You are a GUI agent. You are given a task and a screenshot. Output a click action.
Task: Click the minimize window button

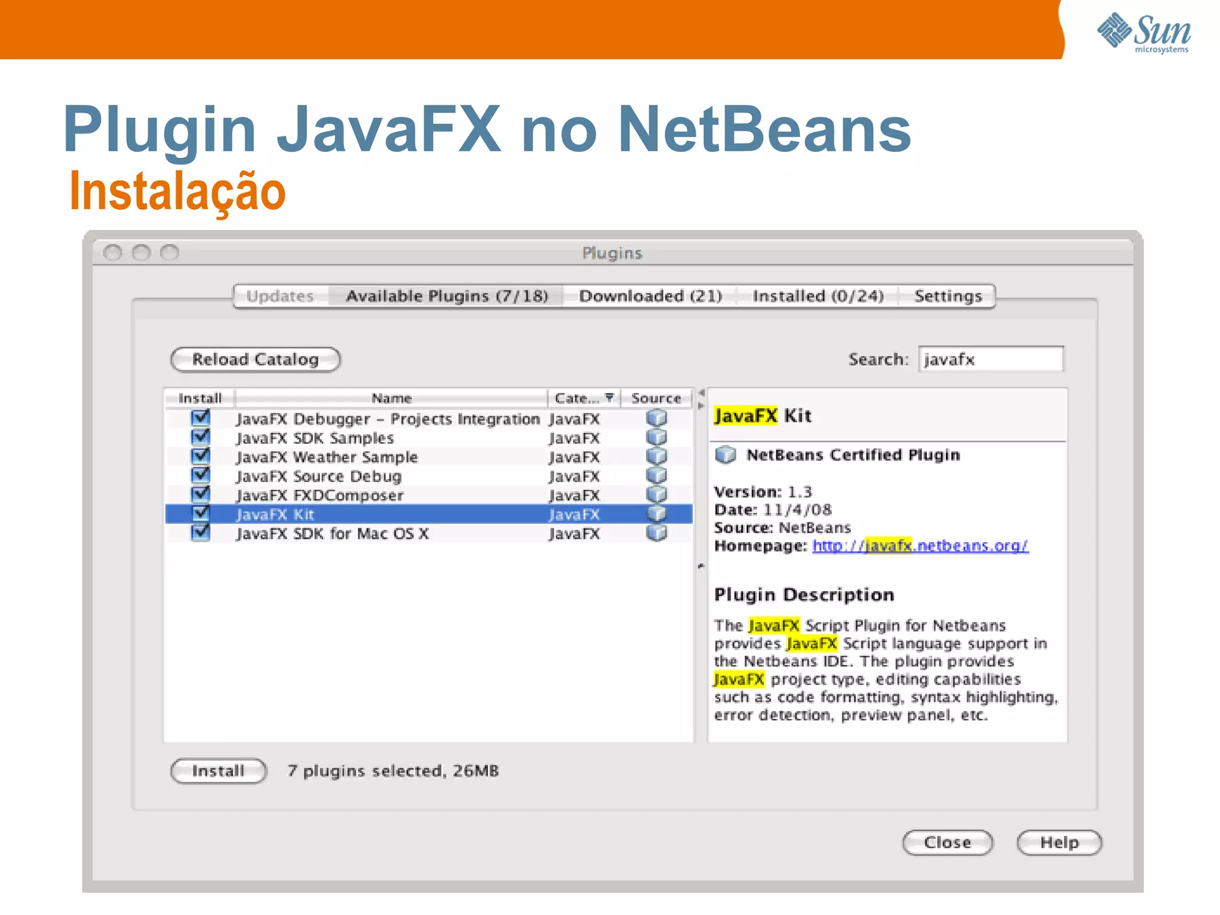coord(141,253)
